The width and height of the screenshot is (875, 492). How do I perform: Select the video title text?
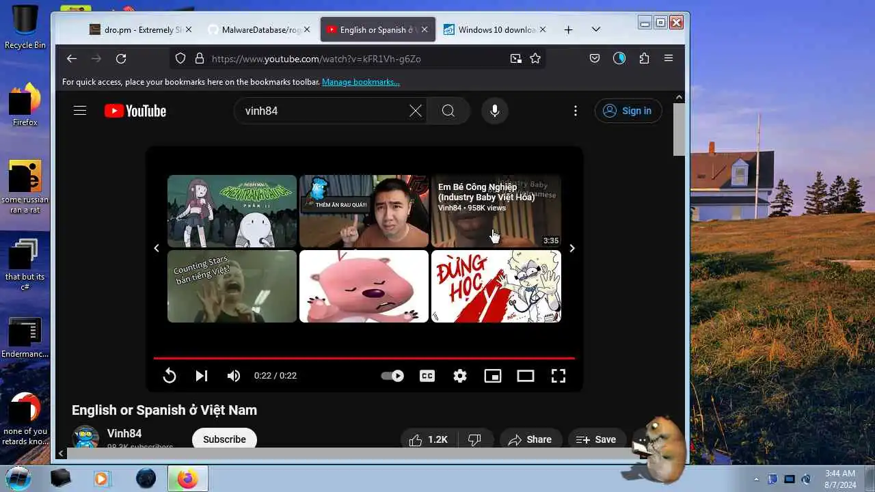point(164,410)
